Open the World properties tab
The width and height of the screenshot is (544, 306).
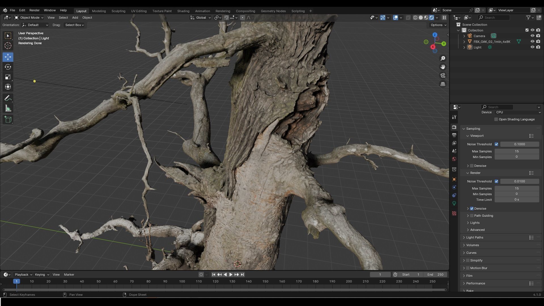coord(454,159)
